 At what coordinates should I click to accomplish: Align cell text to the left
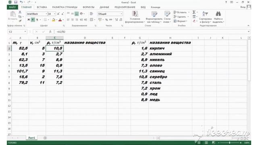click(68, 20)
